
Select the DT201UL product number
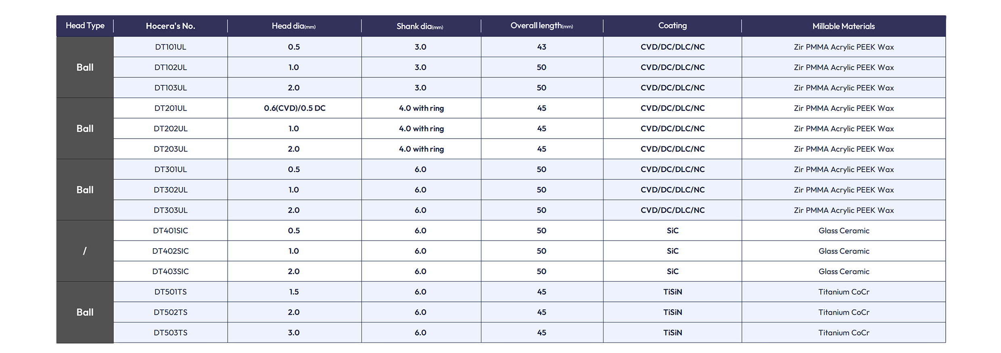pos(171,108)
